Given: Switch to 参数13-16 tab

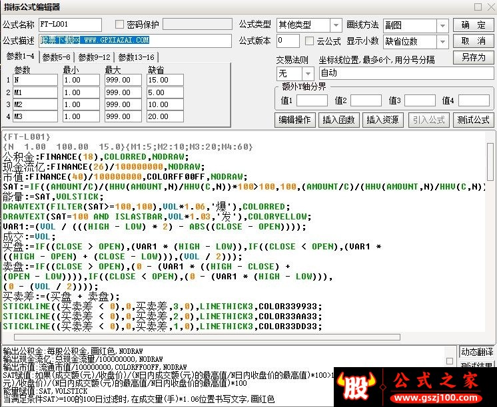Looking at the screenshot, I should [136, 57].
